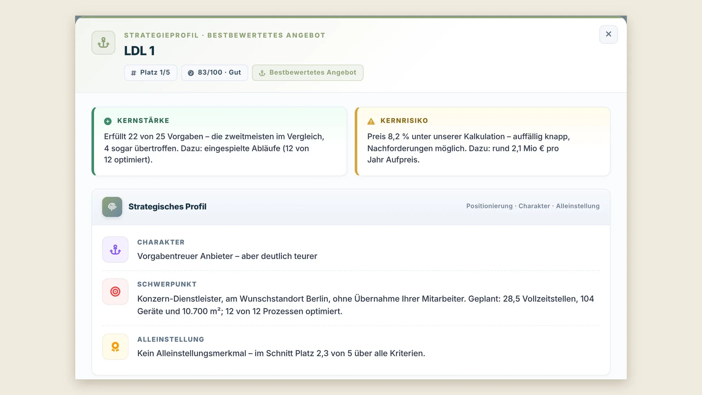Click the award ribbon icon in Alleinstellung row
This screenshot has height=395, width=702.
(x=115, y=347)
